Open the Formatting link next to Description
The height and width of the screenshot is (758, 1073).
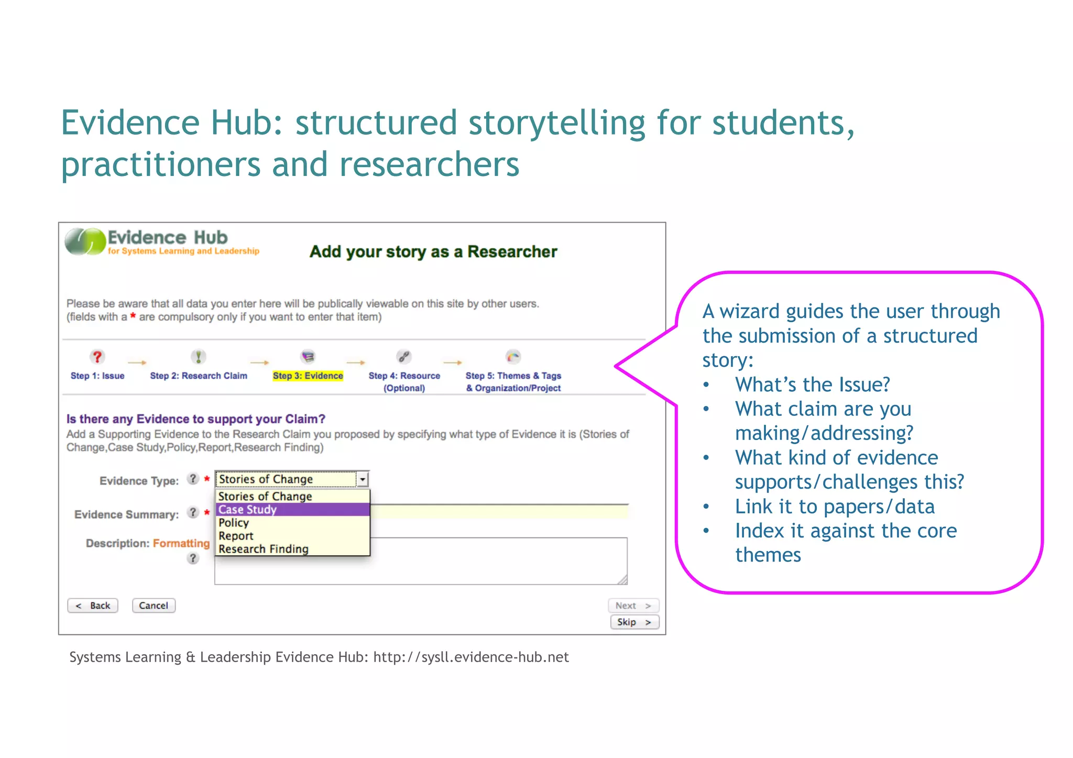[181, 543]
